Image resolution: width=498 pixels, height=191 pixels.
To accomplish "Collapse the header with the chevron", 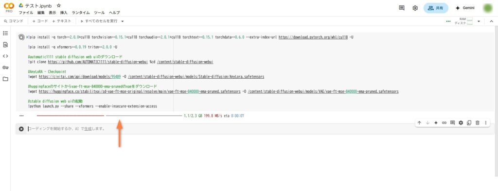I will (491, 21).
